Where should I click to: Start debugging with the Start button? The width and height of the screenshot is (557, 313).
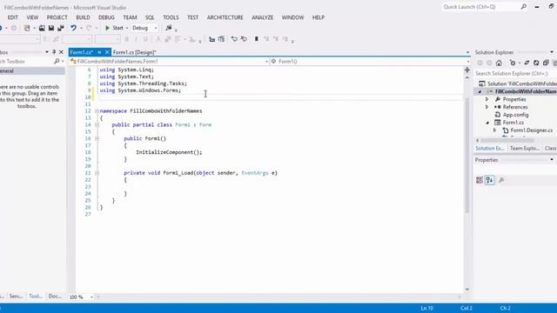point(114,28)
